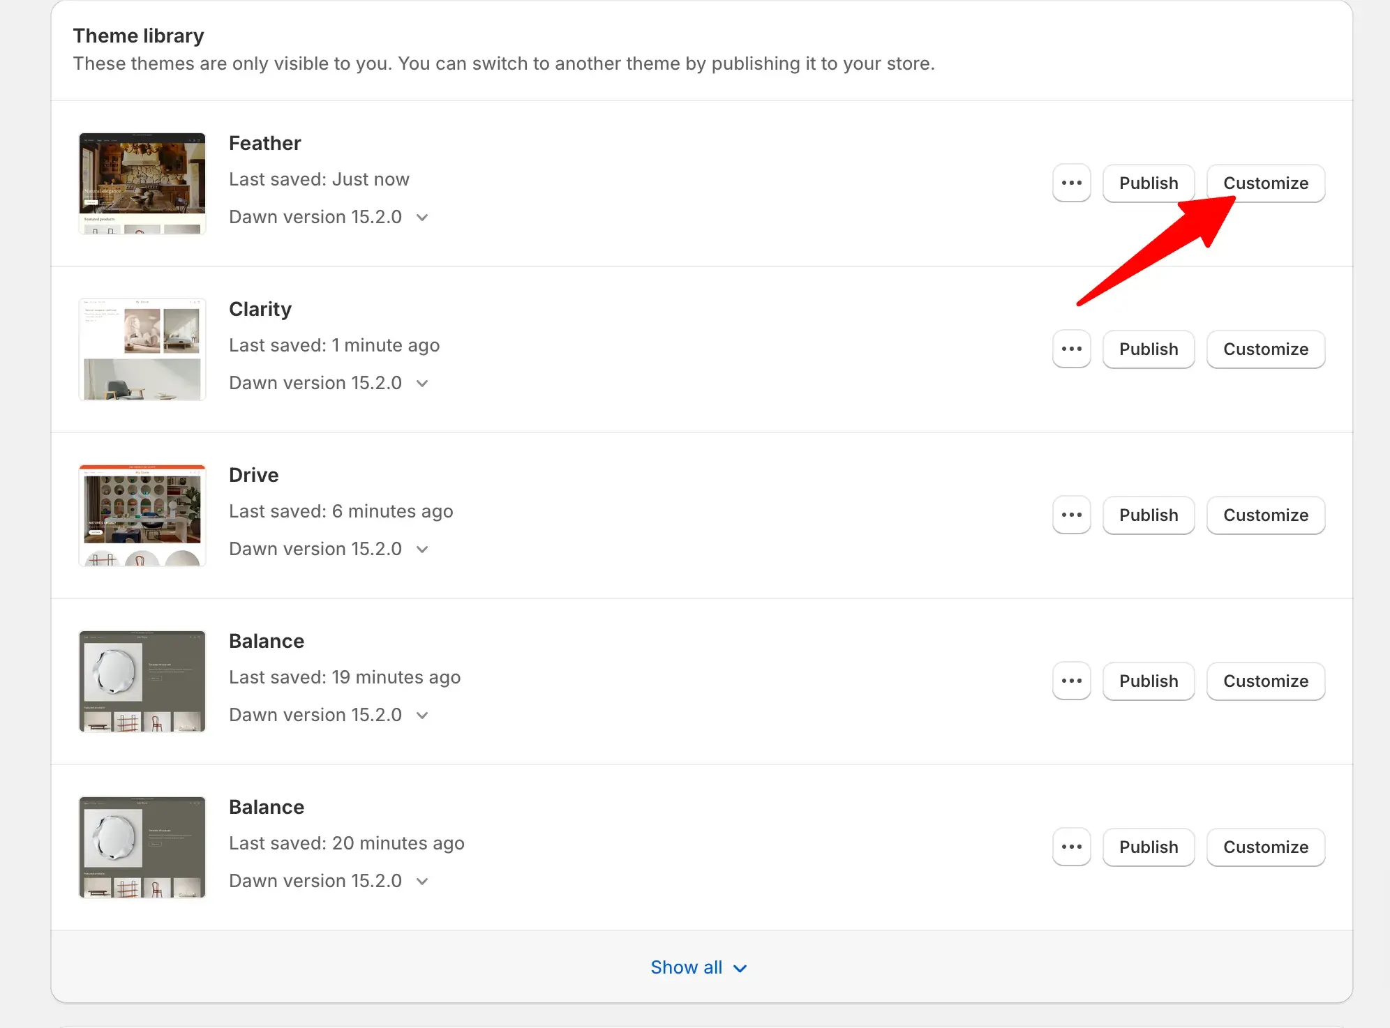The image size is (1390, 1028).
Task: Publish the Feather theme
Action: point(1148,183)
